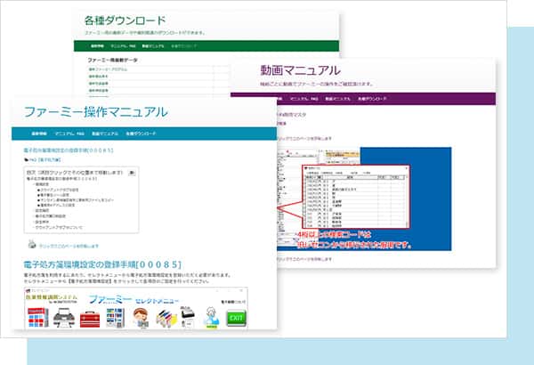Click the print this page text link

point(69,245)
